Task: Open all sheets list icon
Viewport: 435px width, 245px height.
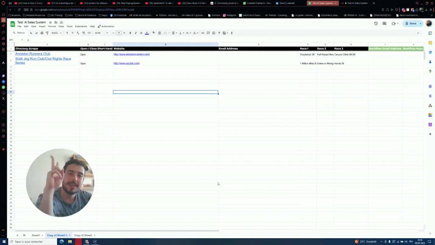Action: (x=24, y=235)
